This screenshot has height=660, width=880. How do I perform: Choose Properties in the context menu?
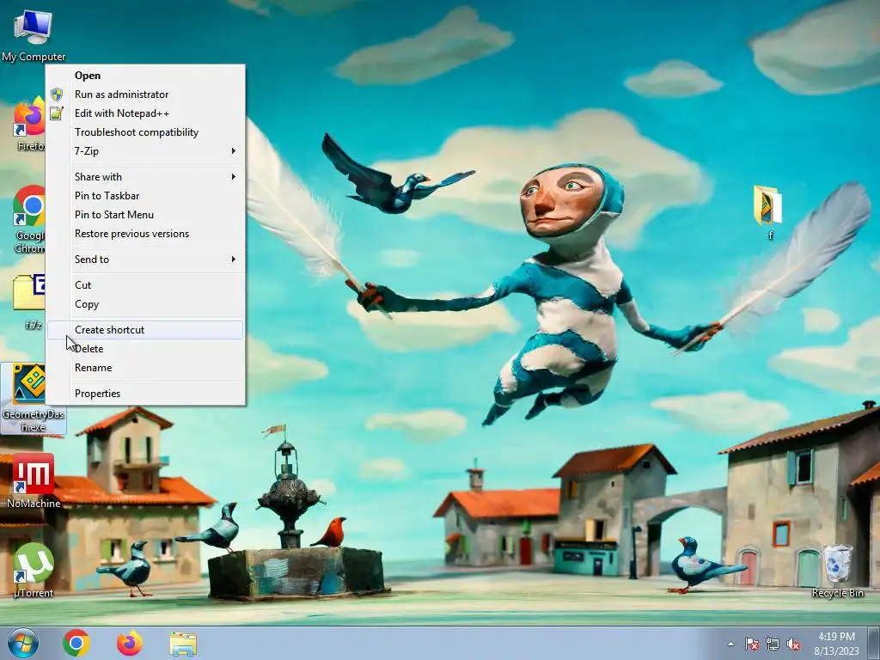click(x=145, y=394)
